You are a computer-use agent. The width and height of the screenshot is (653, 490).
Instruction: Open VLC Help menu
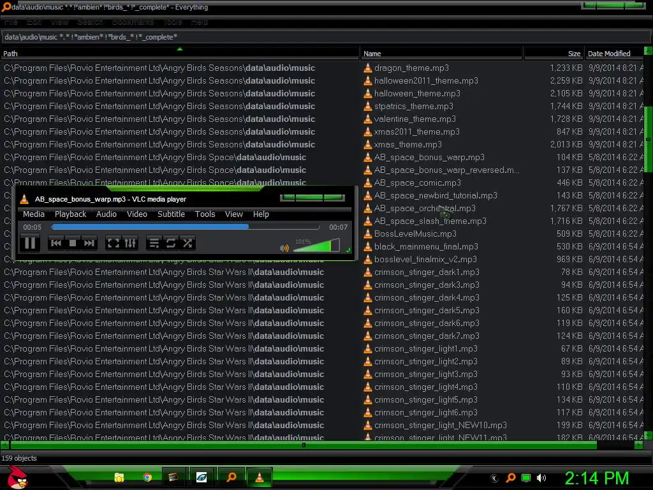[261, 214]
